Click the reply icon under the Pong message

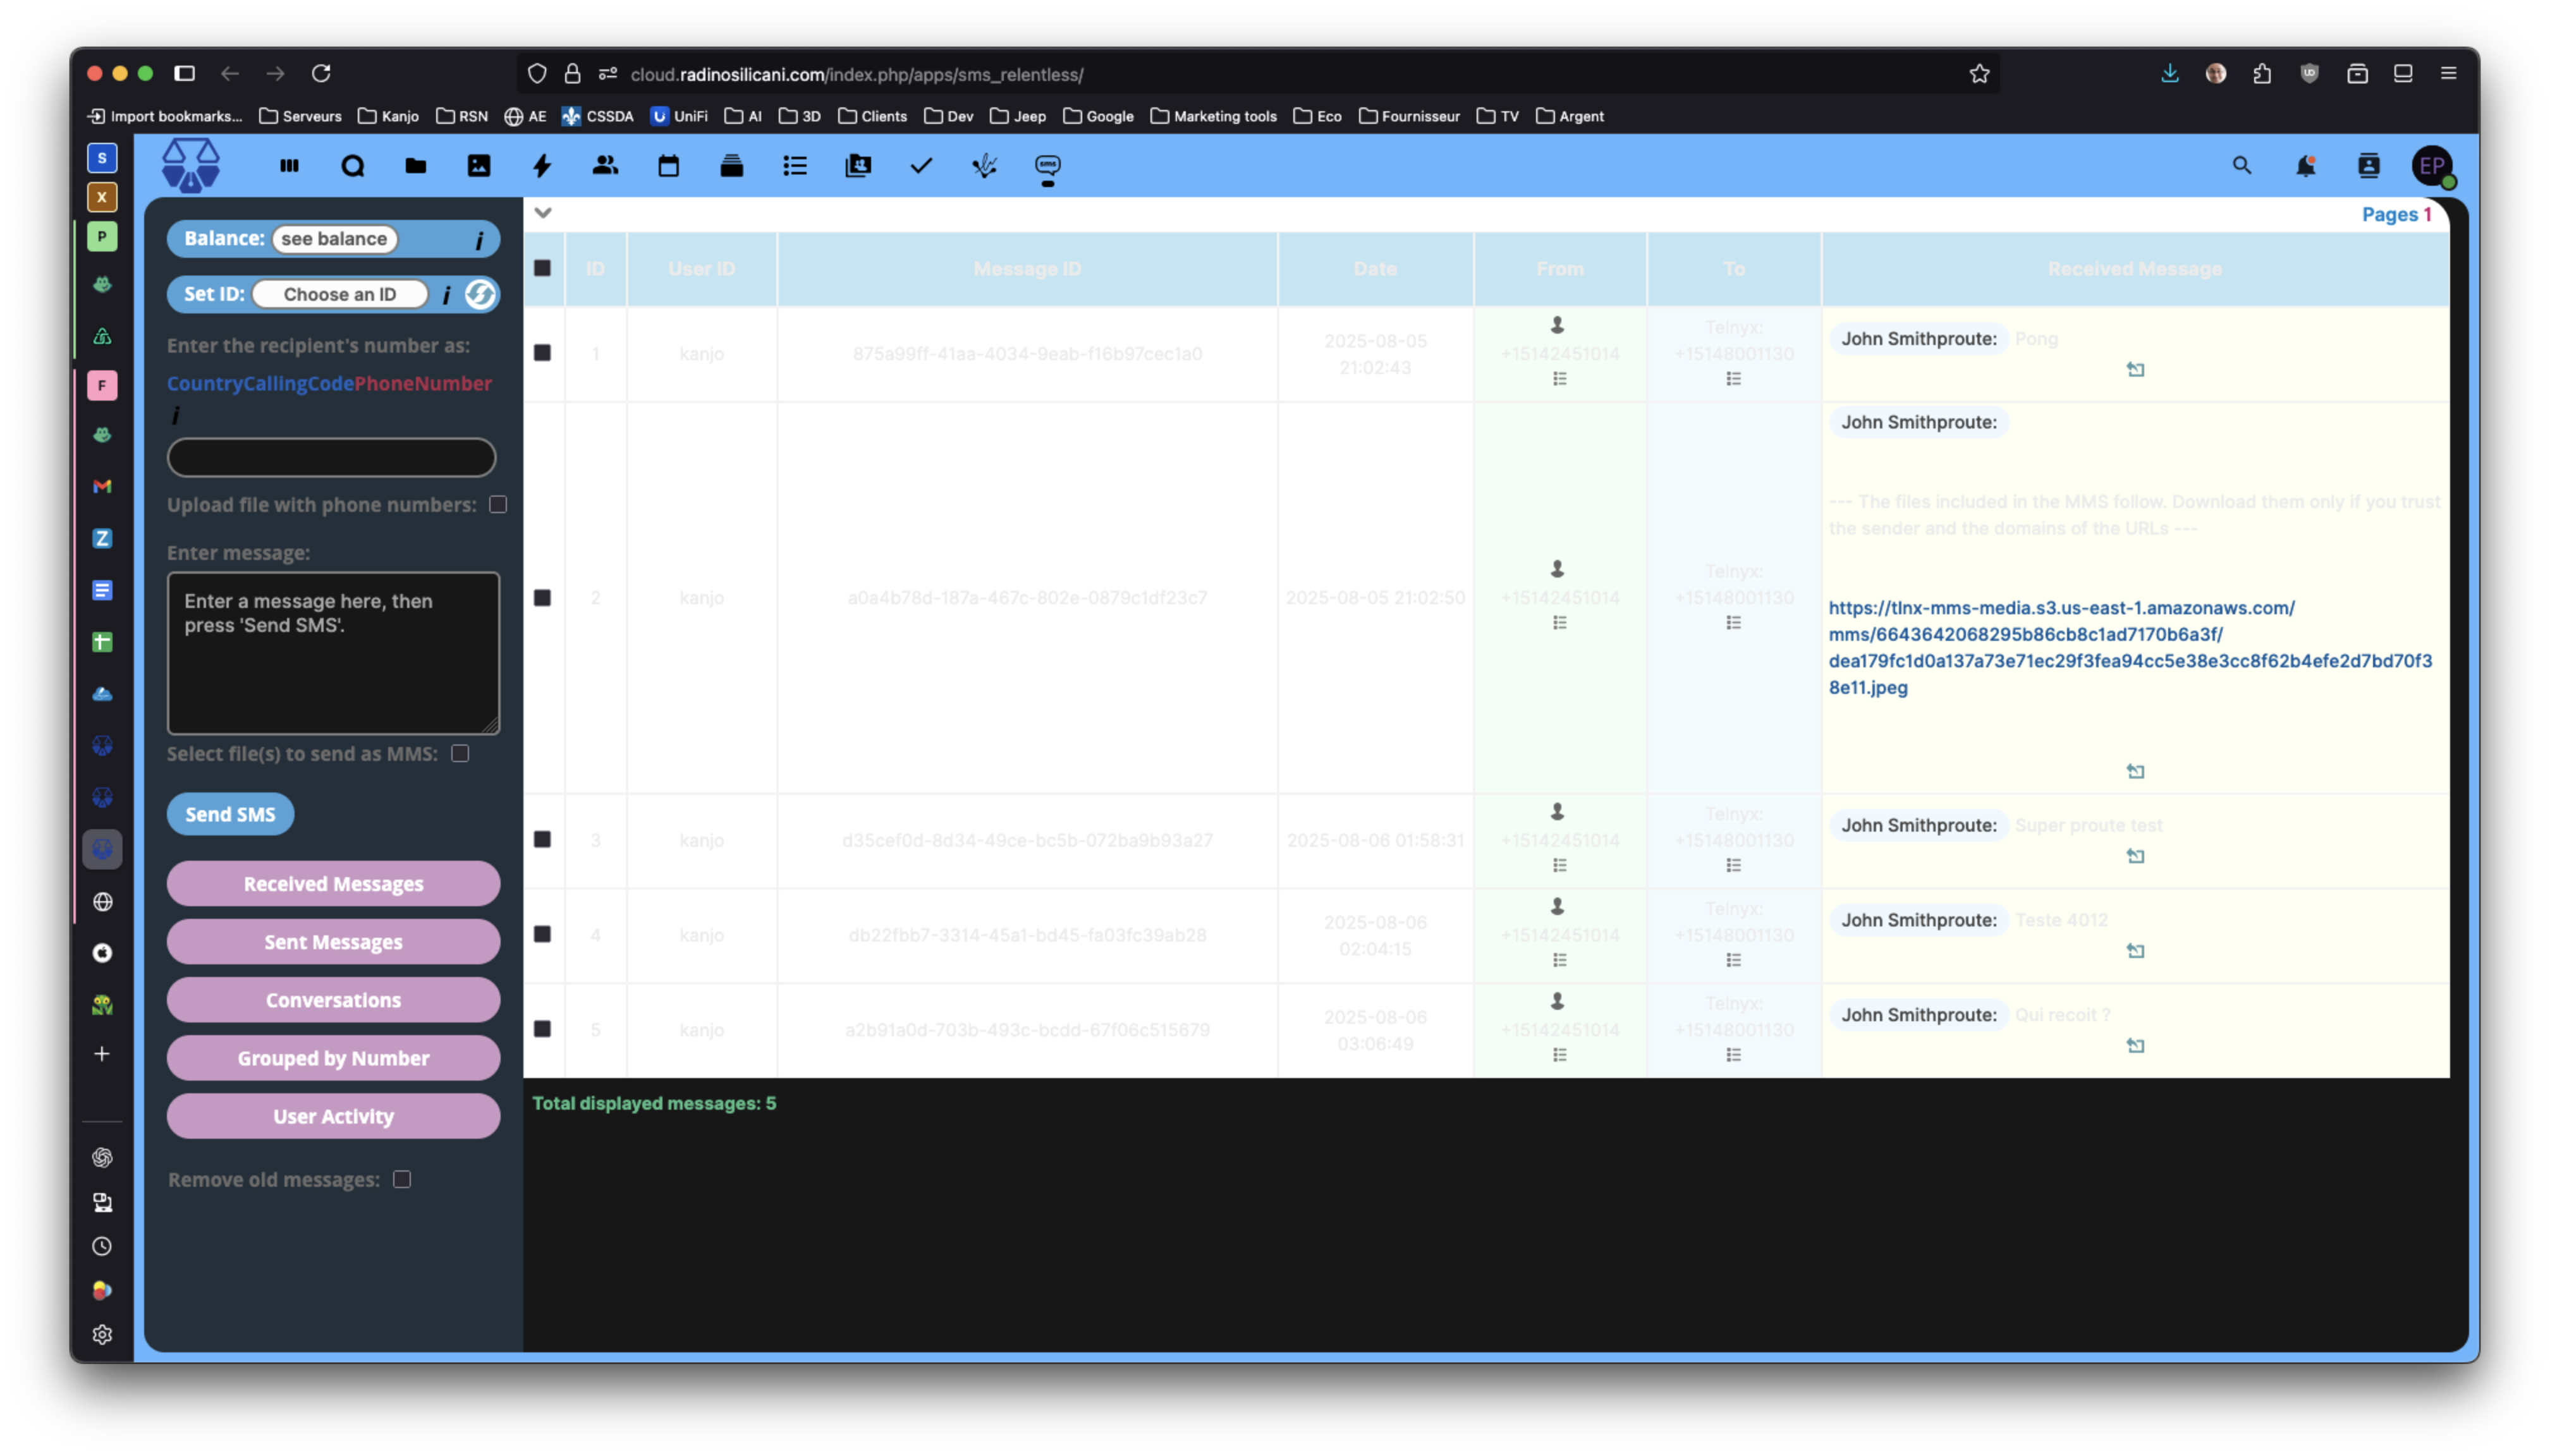click(x=2135, y=370)
